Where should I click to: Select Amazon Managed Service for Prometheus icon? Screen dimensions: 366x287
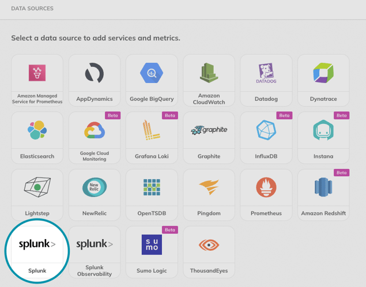(37, 73)
